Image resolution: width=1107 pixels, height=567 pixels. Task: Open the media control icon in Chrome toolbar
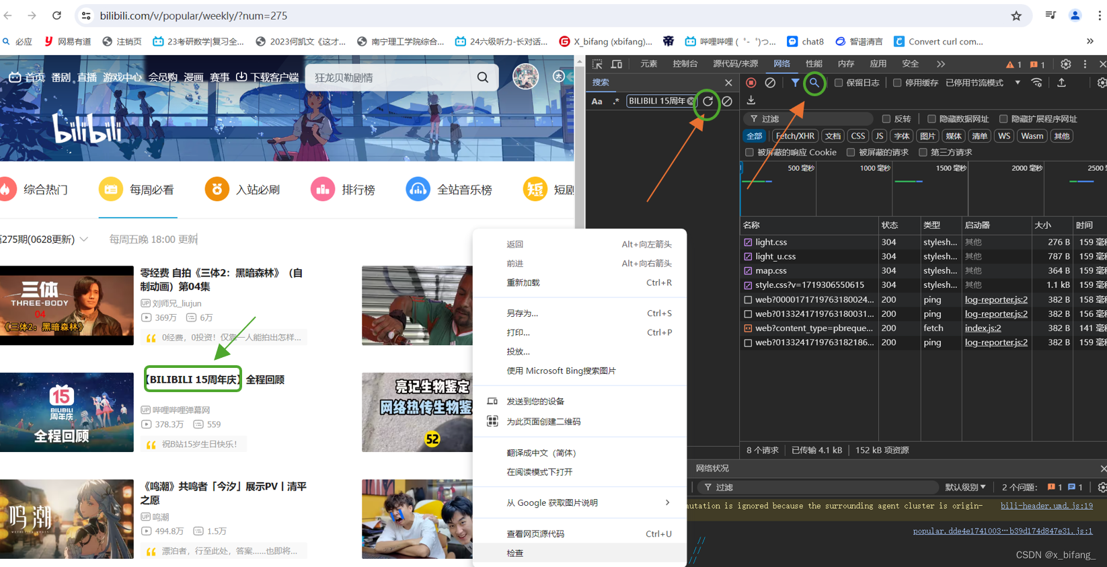tap(1051, 15)
